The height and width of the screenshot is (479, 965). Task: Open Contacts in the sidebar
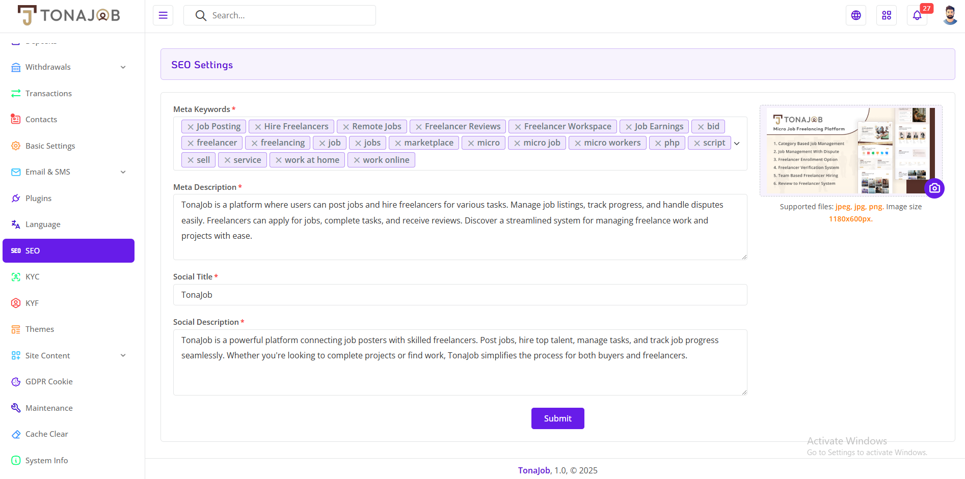pyautogui.click(x=68, y=120)
